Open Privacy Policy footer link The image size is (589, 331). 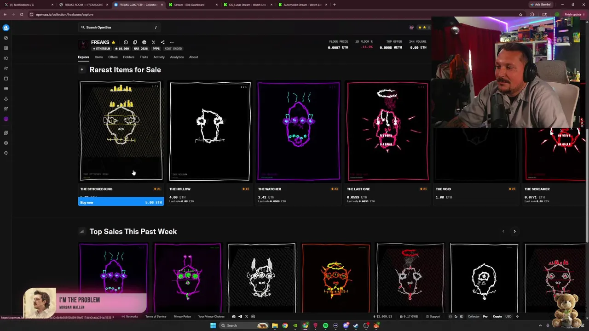click(182, 316)
